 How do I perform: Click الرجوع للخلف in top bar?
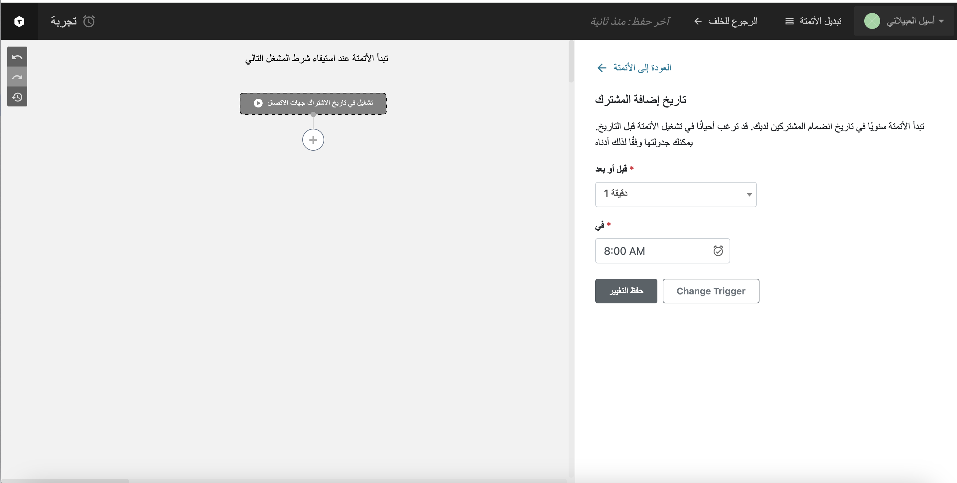pos(732,21)
